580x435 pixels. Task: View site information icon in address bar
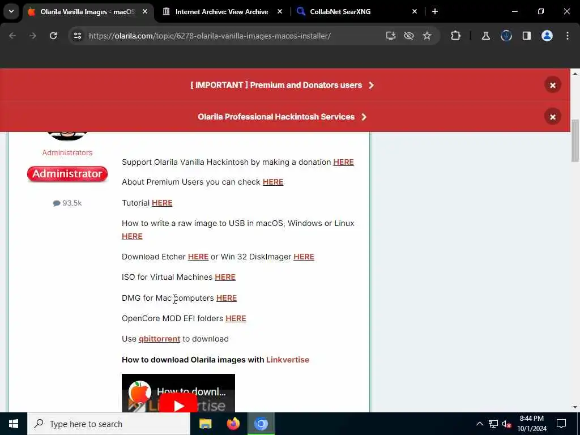pyautogui.click(x=77, y=36)
